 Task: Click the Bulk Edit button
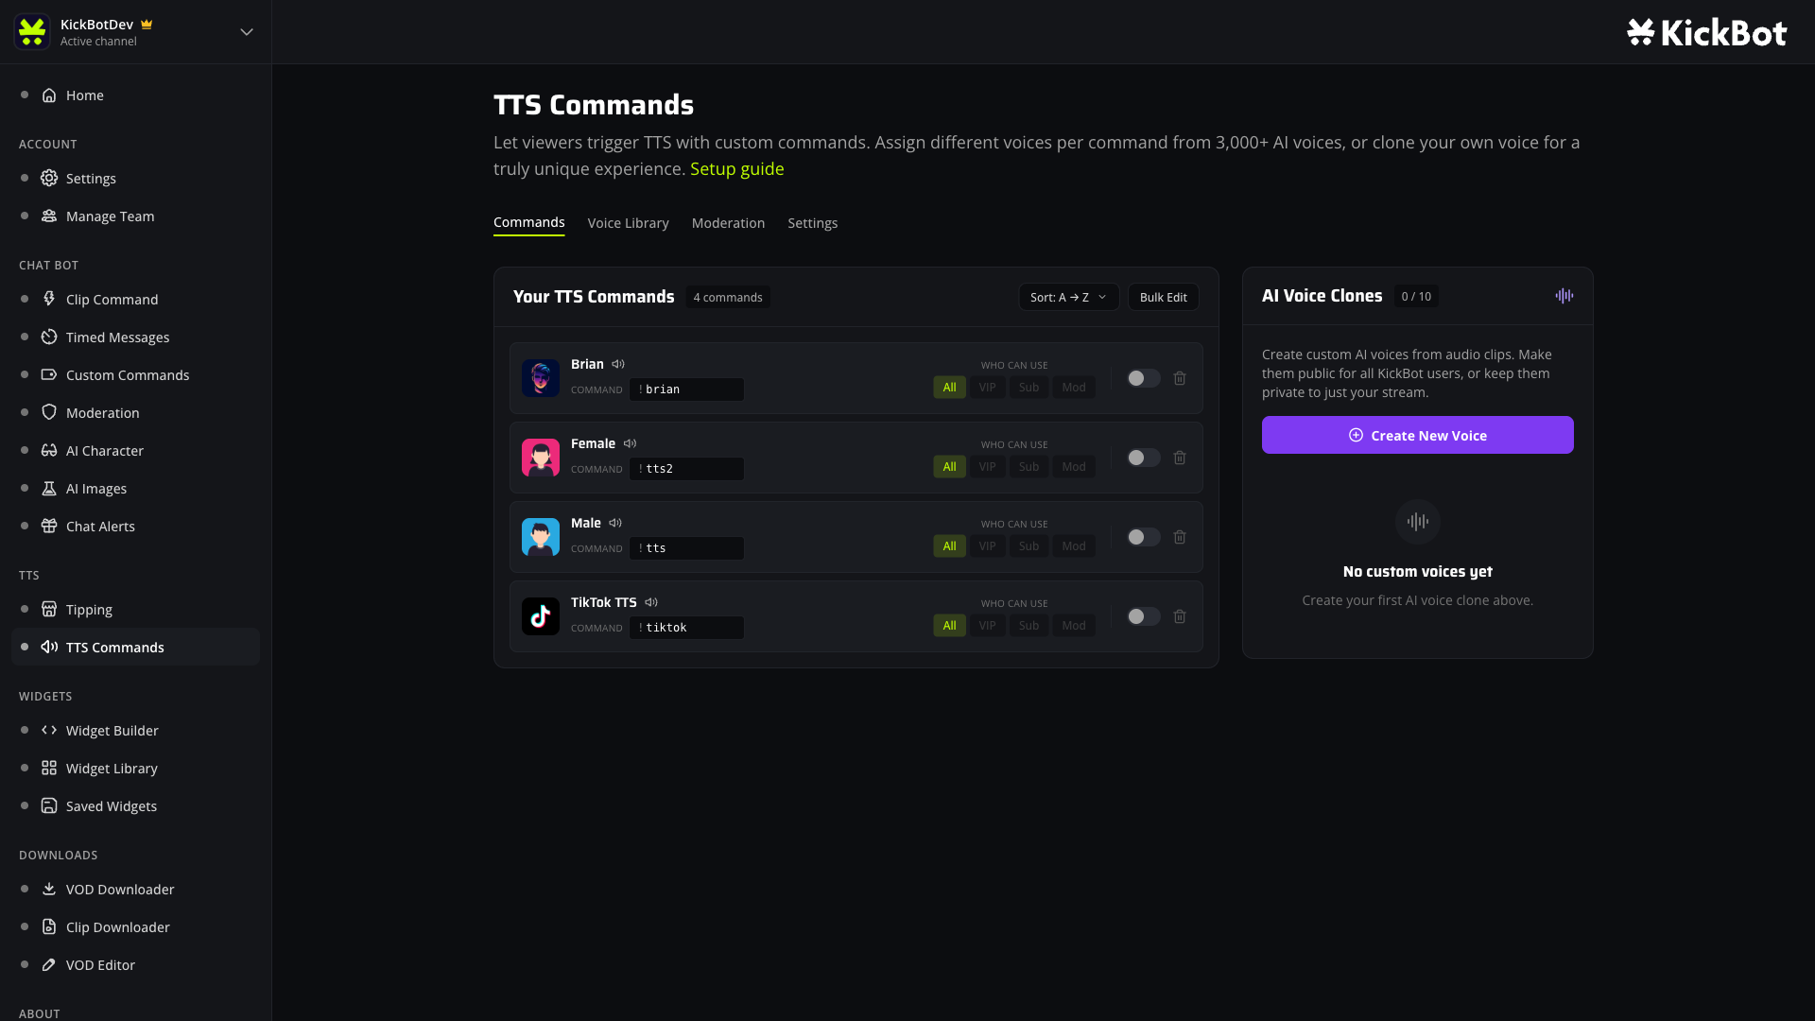(1163, 297)
